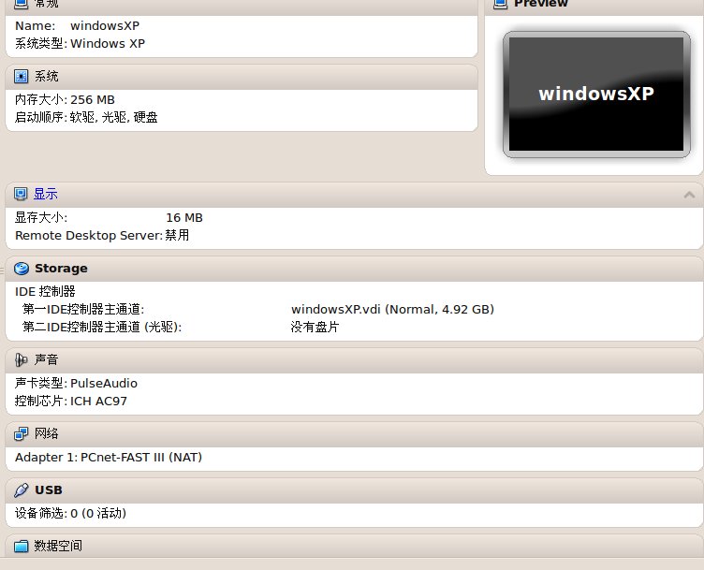Image resolution: width=704 pixels, height=570 pixels.
Task: Click the Preview panel monitor icon
Action: pos(500,4)
